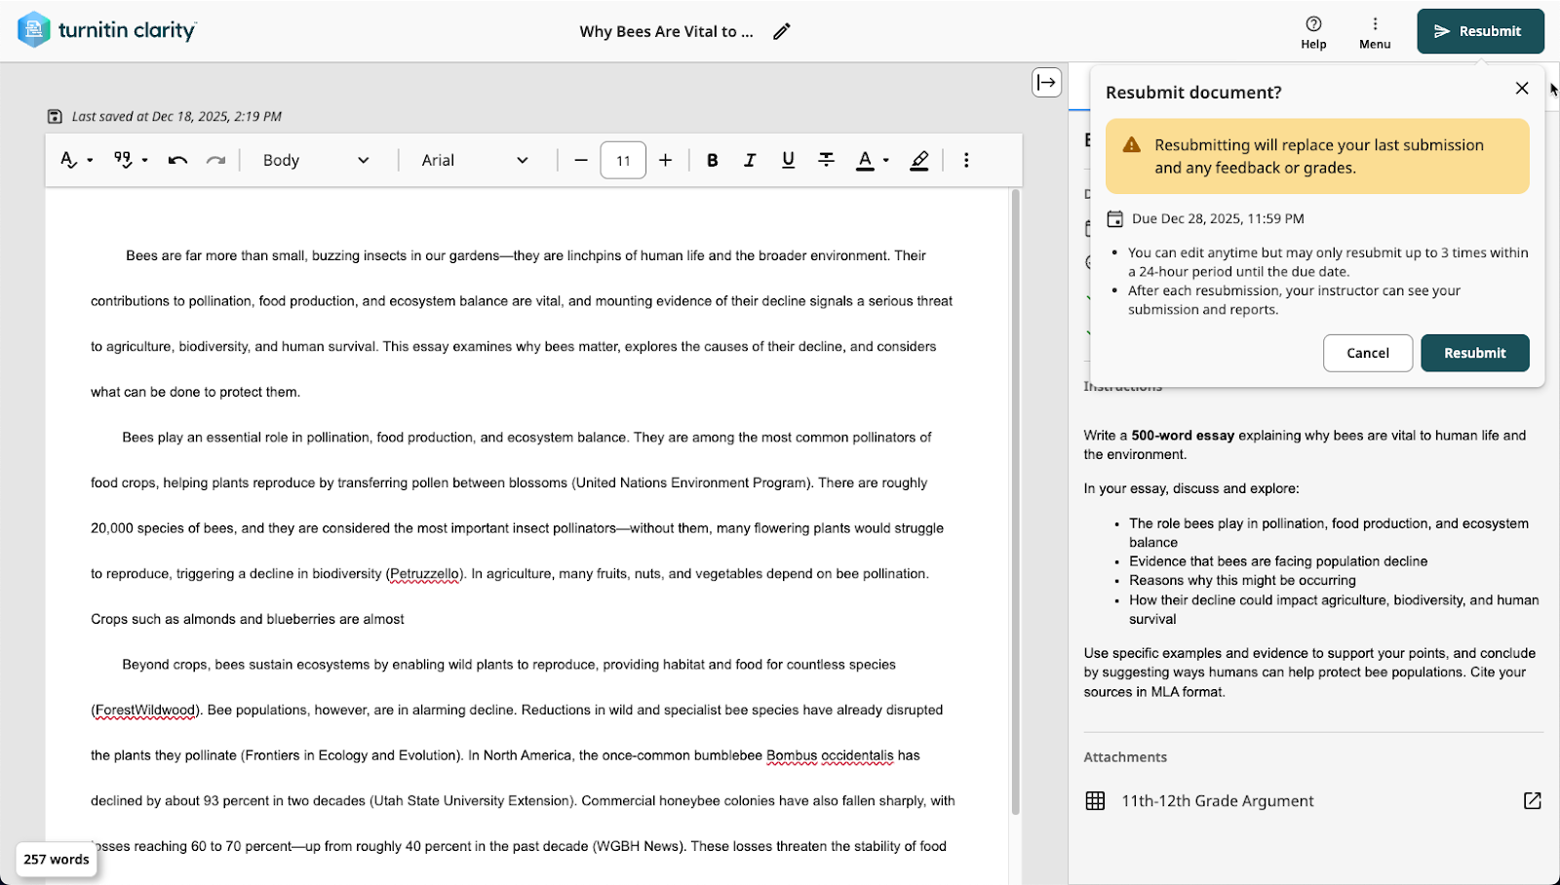
Task: Toggle bold formatting
Action: coord(712,160)
